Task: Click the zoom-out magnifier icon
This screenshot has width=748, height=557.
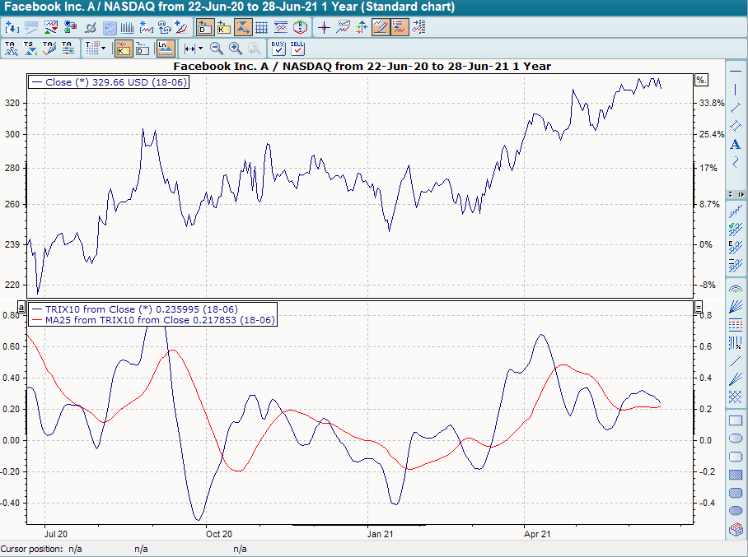Action: pyautogui.click(x=217, y=49)
